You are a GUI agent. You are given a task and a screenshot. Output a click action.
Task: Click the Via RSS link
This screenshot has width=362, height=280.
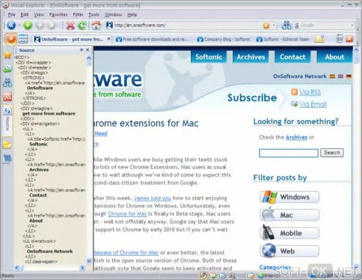[310, 92]
